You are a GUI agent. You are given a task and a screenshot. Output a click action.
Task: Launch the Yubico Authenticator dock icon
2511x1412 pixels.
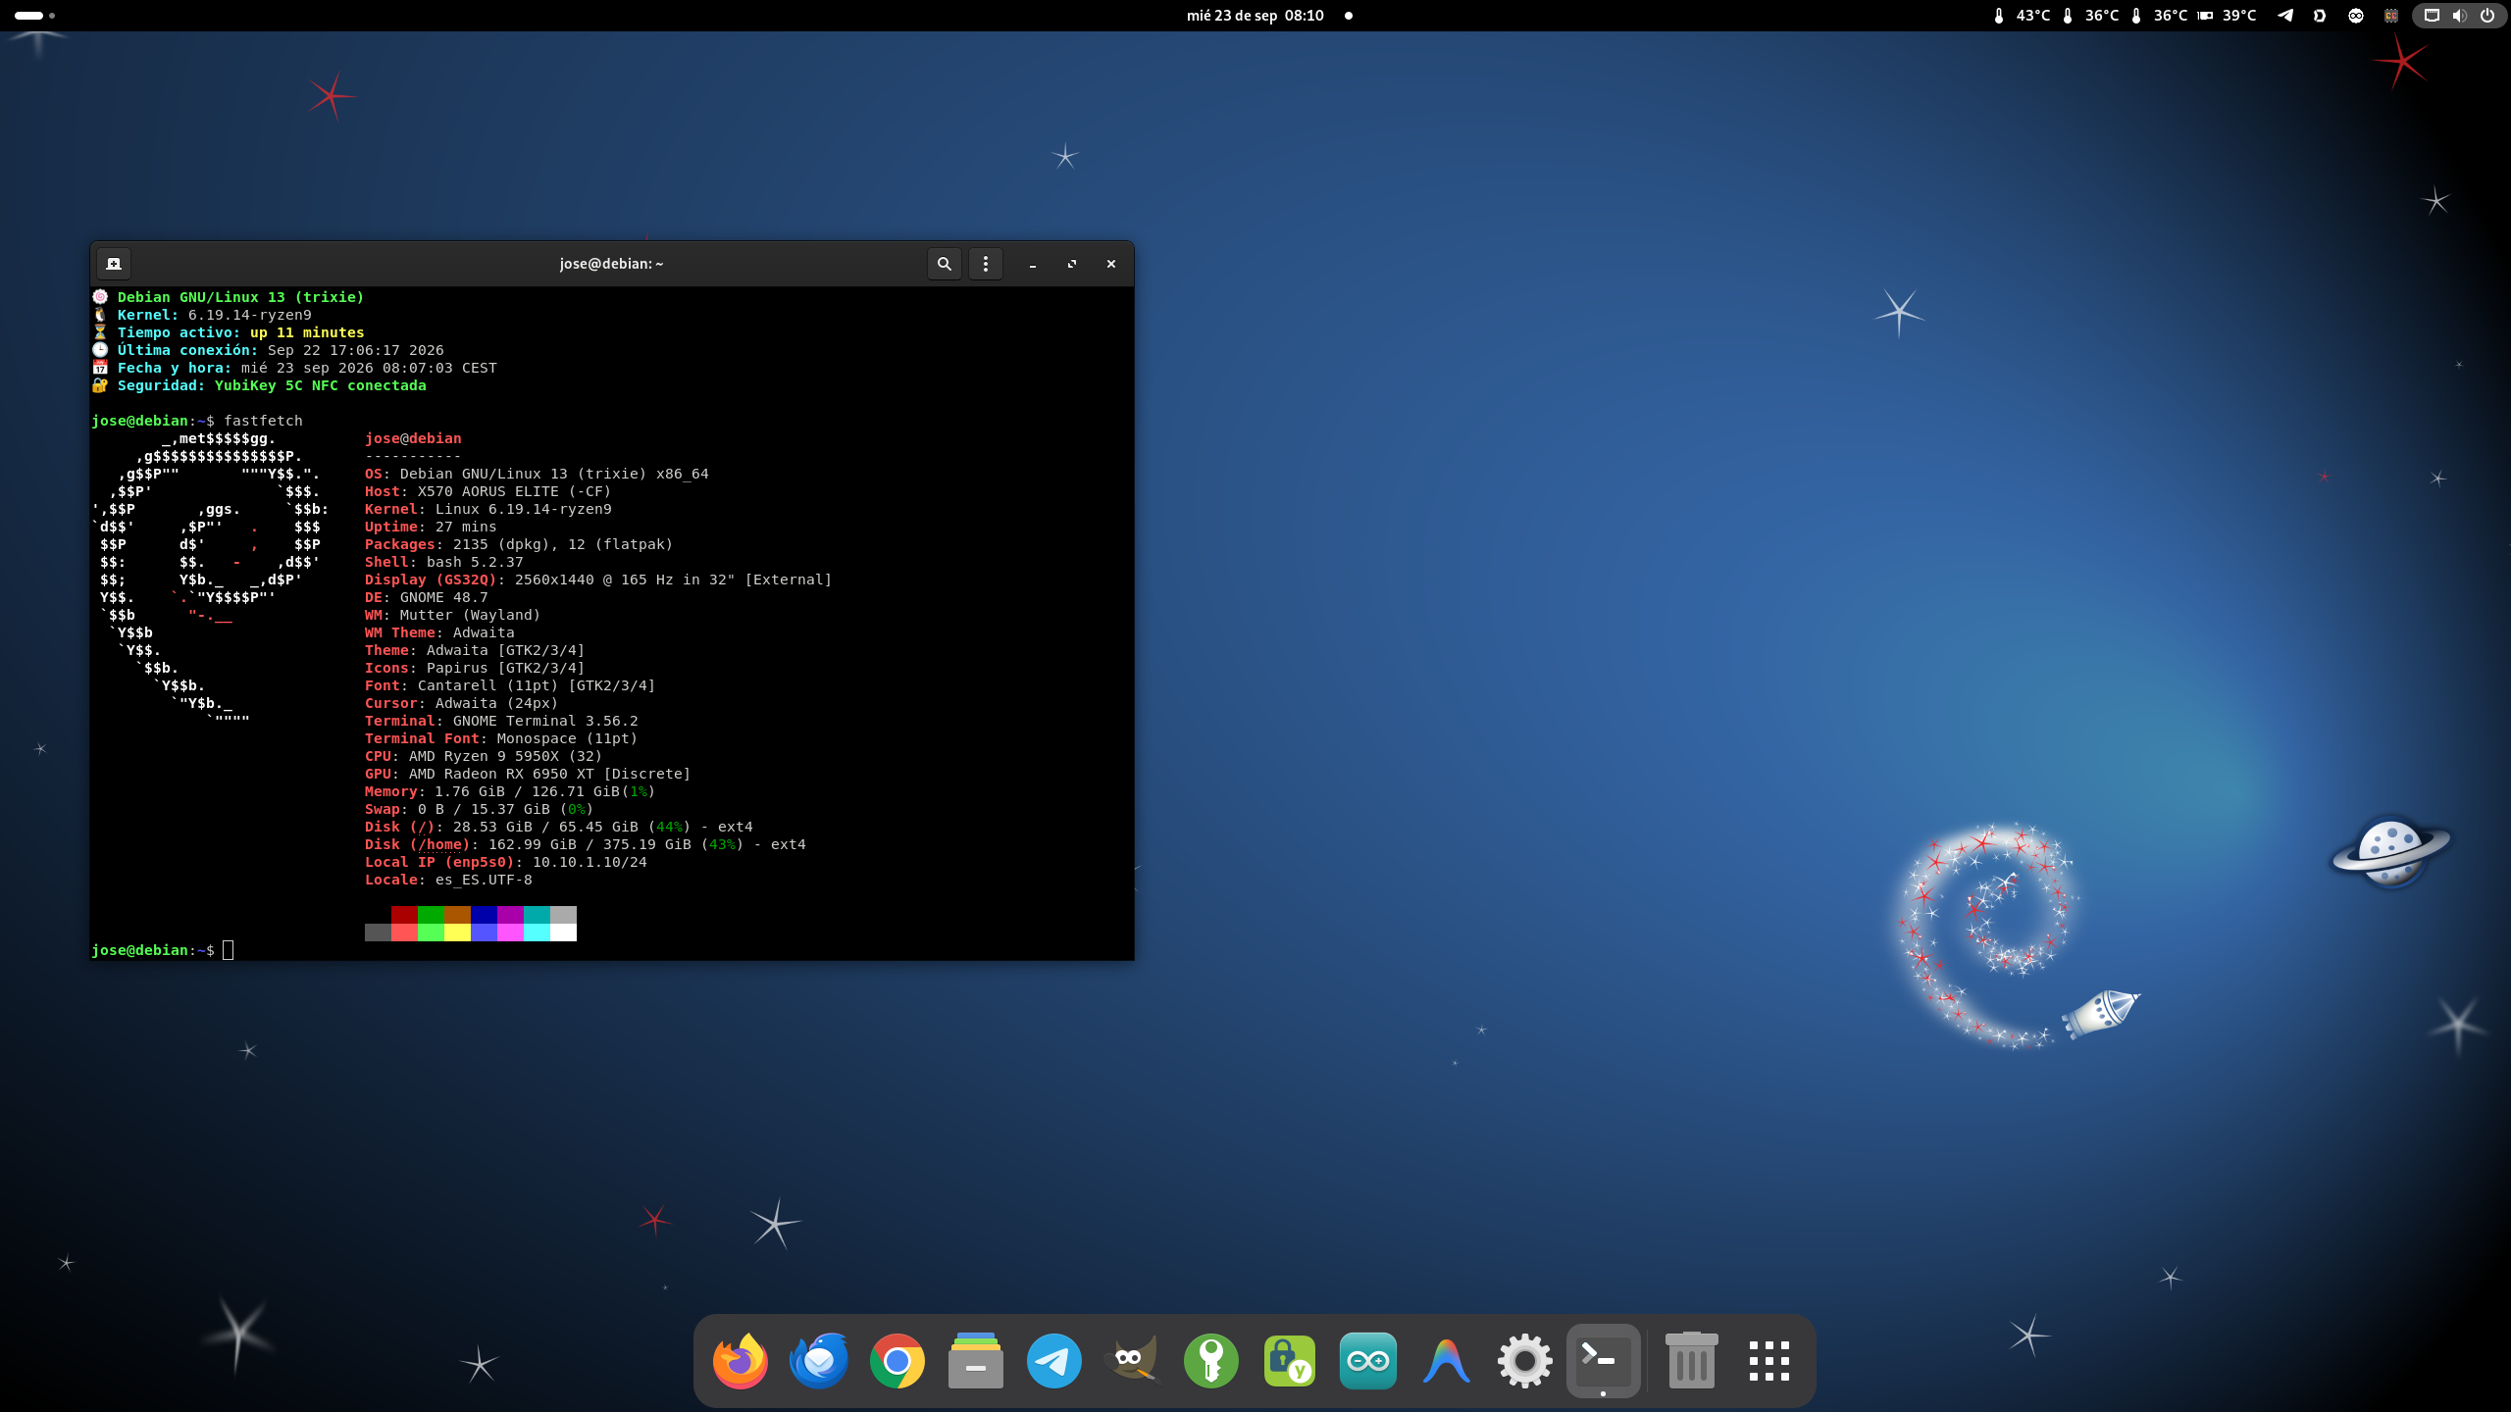pyautogui.click(x=1289, y=1361)
